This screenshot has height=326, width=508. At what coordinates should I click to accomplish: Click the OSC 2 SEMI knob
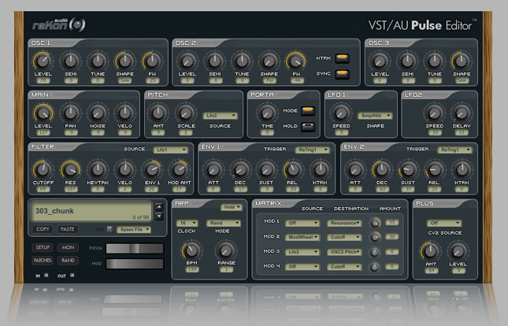214,61
